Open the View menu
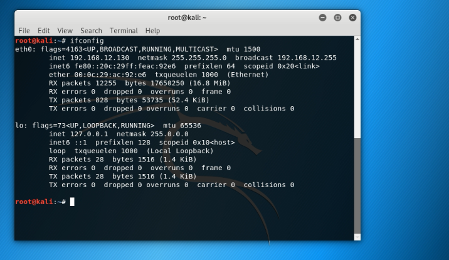Screen dimensions: 449x260 (65, 31)
